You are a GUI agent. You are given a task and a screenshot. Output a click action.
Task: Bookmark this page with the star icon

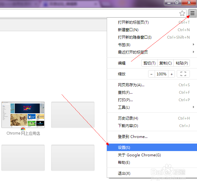click(182, 13)
